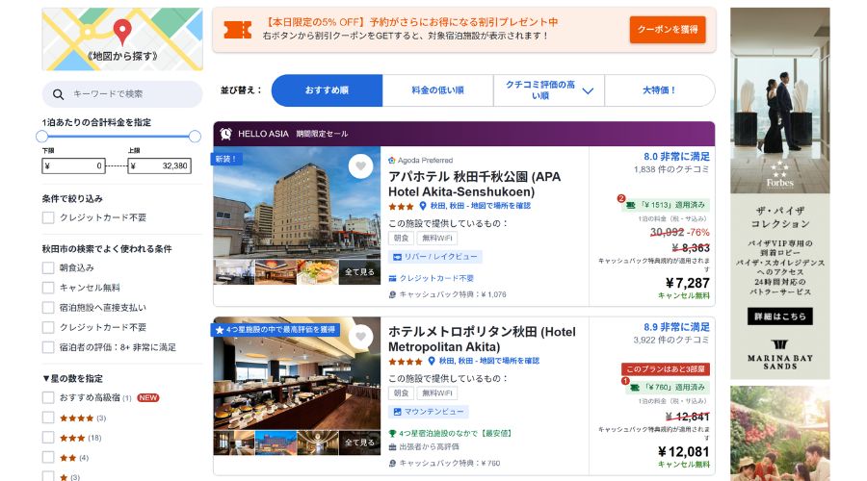This screenshot has height=481, width=867.
Task: Open the map search thumbnail 地図から探す
Action: (122, 38)
